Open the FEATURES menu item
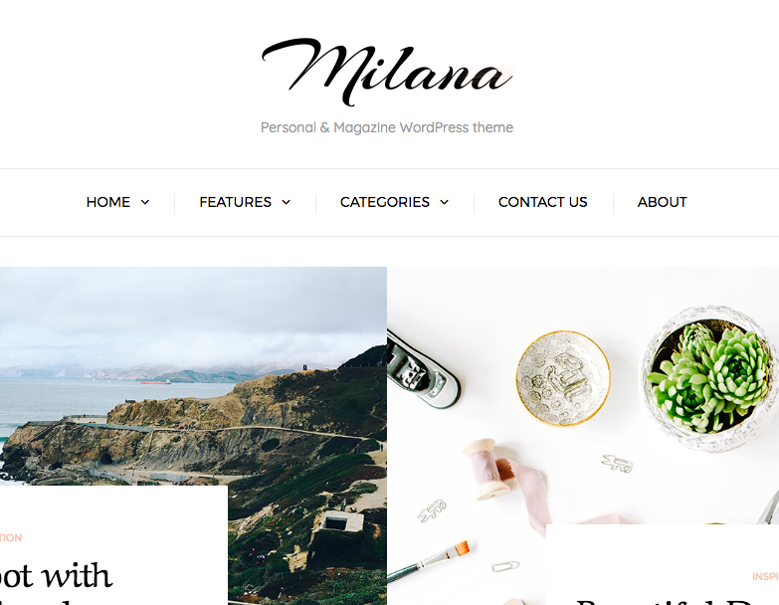 [x=236, y=202]
